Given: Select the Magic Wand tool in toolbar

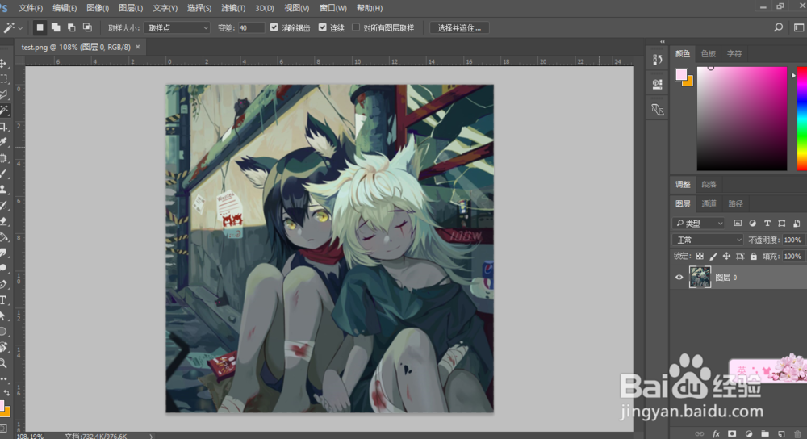Looking at the screenshot, I should 3,111.
